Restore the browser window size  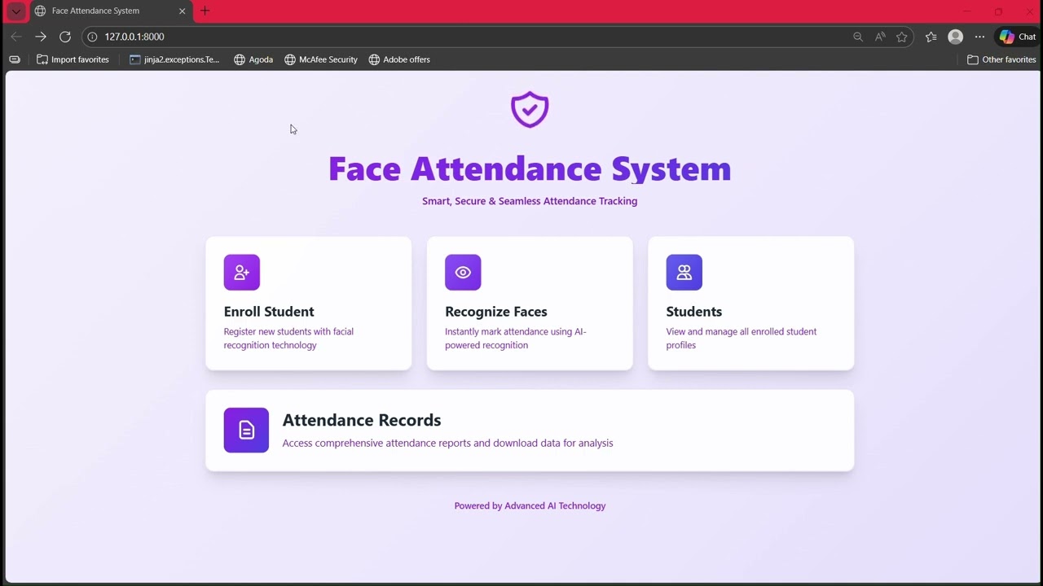point(998,11)
